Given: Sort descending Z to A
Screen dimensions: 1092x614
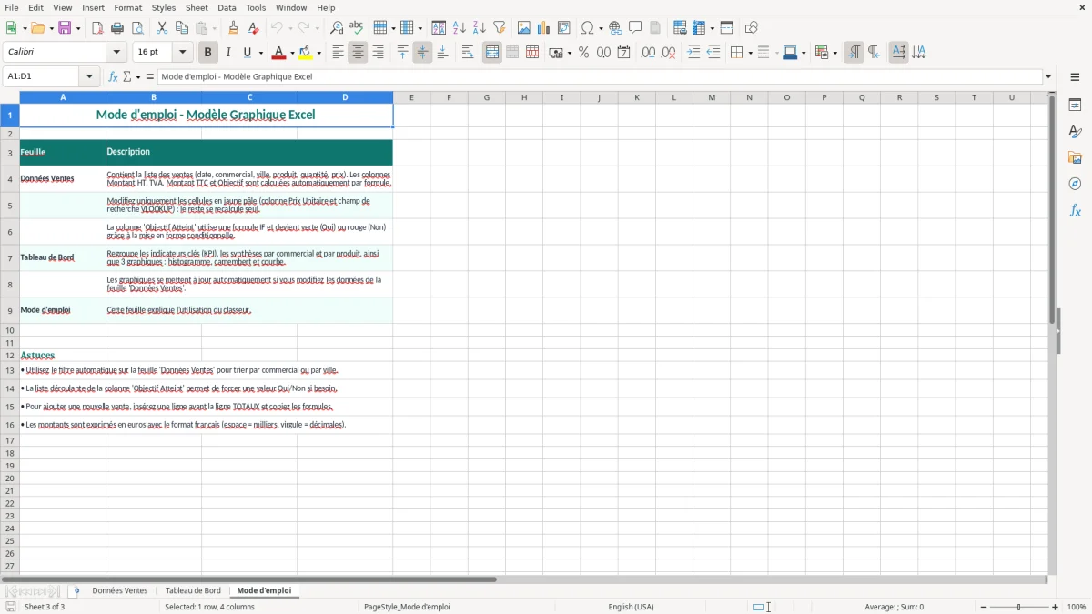Looking at the screenshot, I should (480, 28).
